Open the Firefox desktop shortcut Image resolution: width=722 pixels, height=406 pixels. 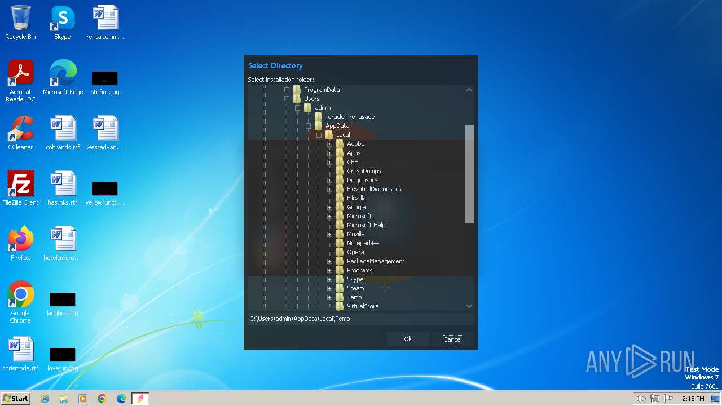20,244
